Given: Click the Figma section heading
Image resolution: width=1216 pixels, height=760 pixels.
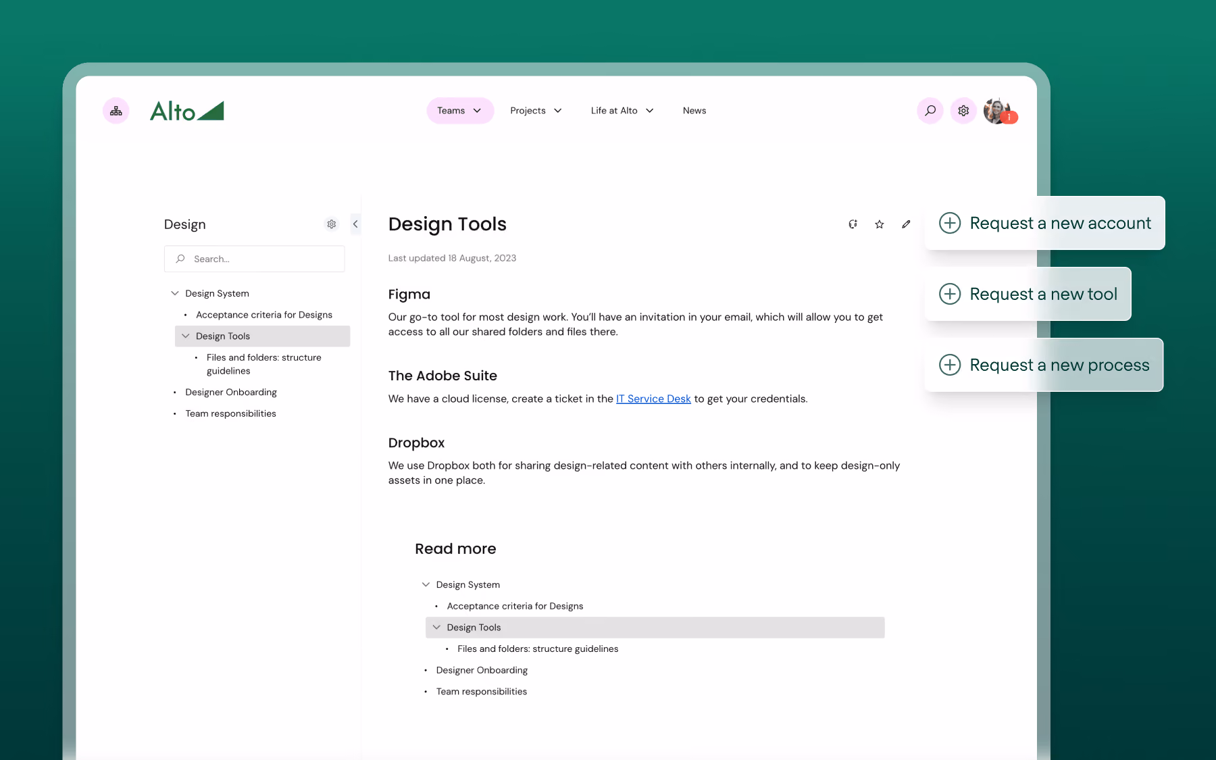Looking at the screenshot, I should pos(409,295).
